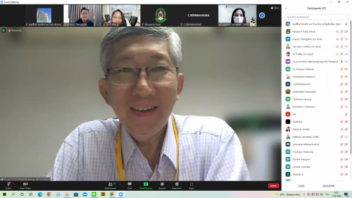352x198 pixels.
Task: Click camera-off icon for C.SEMMAHASAK row
Action: coord(346,84)
